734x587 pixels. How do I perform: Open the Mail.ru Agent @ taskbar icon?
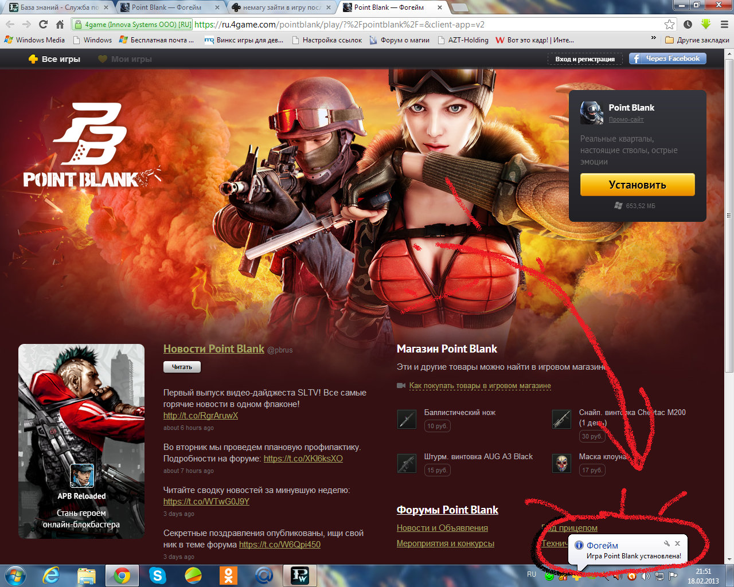pos(264,576)
